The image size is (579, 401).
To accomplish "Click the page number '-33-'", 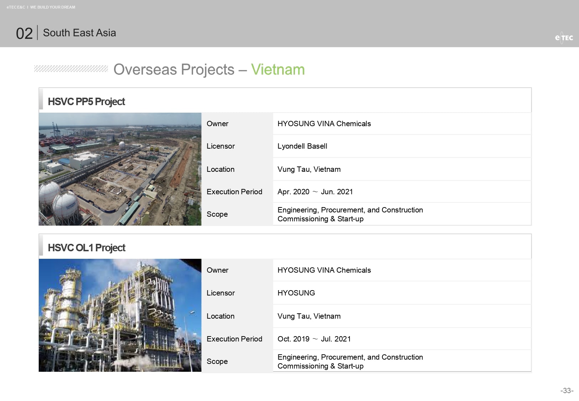I will 567,391.
